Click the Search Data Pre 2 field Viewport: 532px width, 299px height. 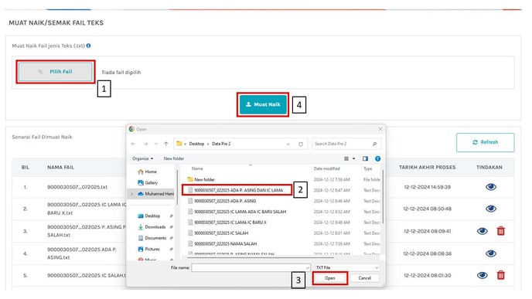(346, 144)
